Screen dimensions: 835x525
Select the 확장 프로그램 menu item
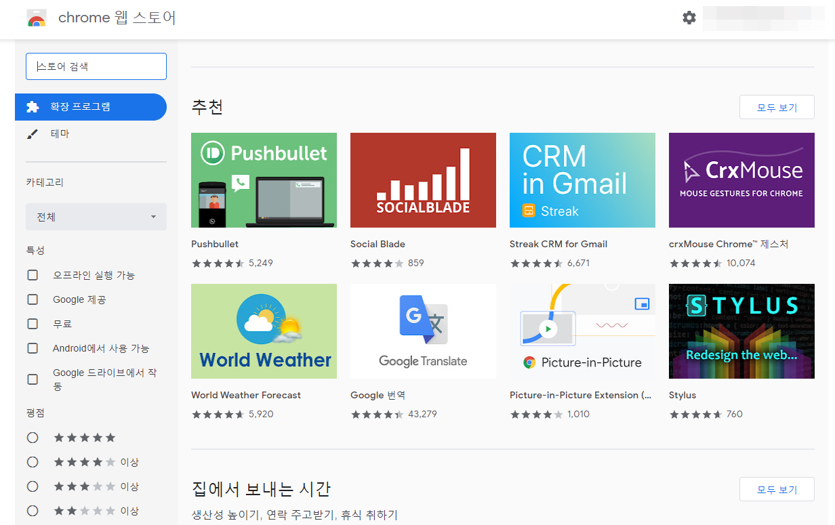coord(91,107)
